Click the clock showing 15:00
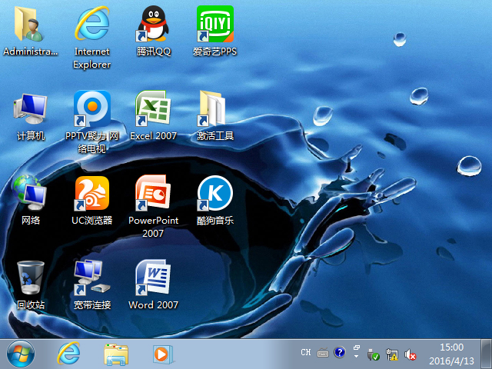 click(x=451, y=347)
